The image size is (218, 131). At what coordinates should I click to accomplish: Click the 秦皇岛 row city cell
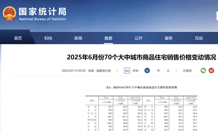[x=149, y=110]
